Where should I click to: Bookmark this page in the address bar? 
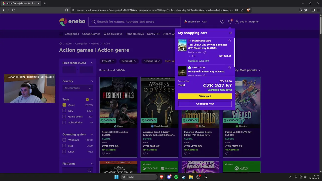tap(66, 10)
